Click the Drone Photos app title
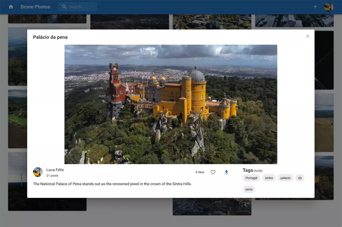342x227 pixels. 35,7
